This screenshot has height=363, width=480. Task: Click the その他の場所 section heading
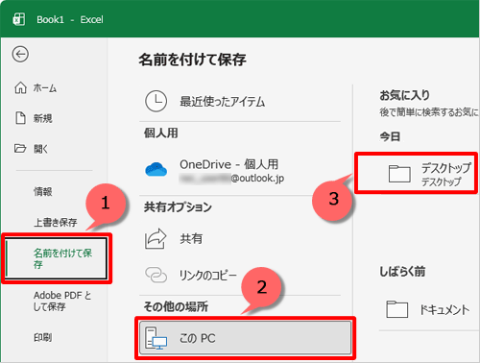click(x=176, y=306)
